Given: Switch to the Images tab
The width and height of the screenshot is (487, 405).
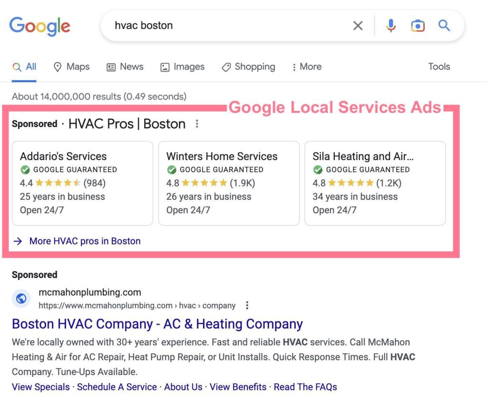Looking at the screenshot, I should tap(183, 67).
